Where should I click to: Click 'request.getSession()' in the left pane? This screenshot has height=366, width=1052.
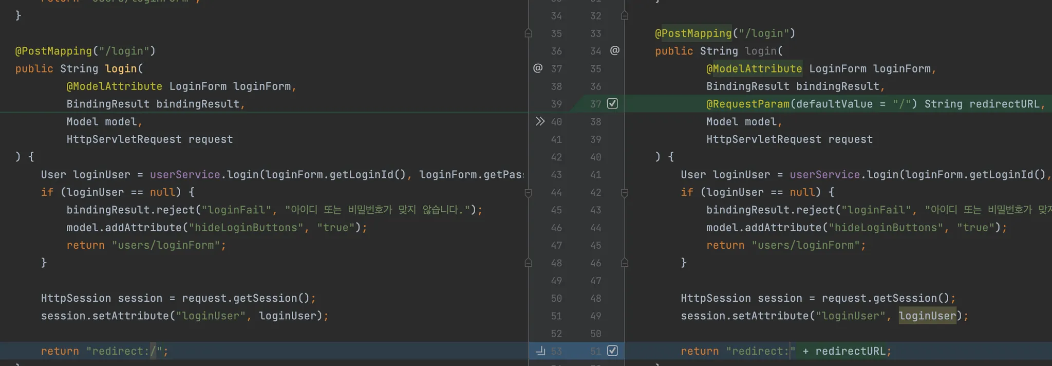246,298
